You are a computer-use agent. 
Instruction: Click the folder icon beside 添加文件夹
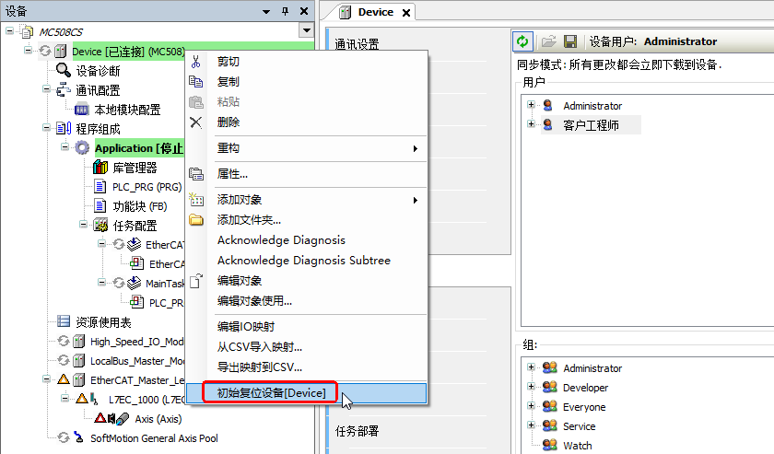point(196,220)
